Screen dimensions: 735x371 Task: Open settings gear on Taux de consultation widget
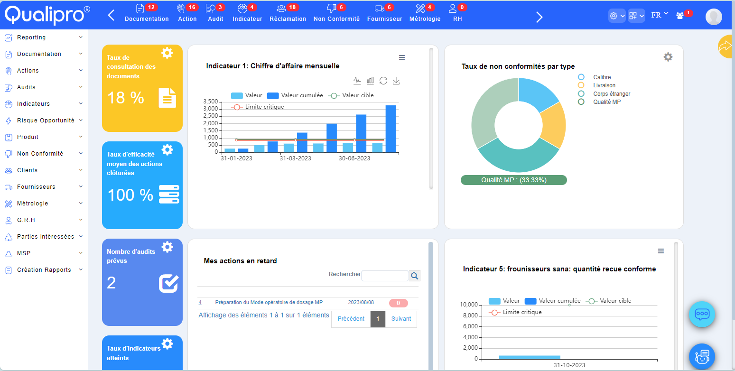[167, 54]
